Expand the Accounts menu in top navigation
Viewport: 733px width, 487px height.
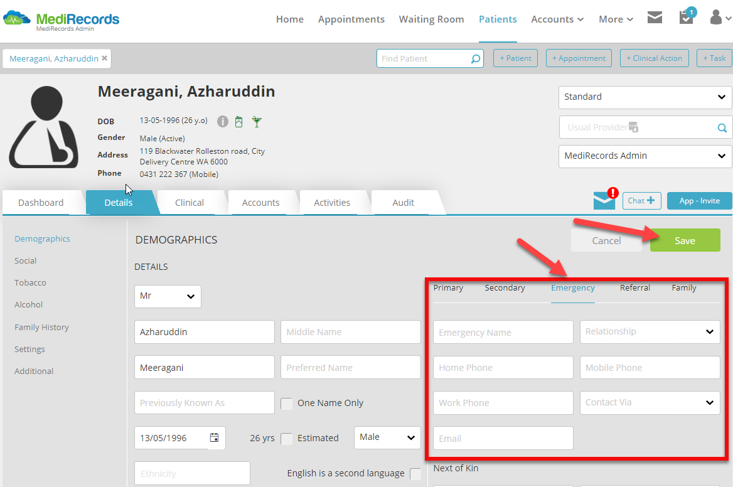click(557, 19)
